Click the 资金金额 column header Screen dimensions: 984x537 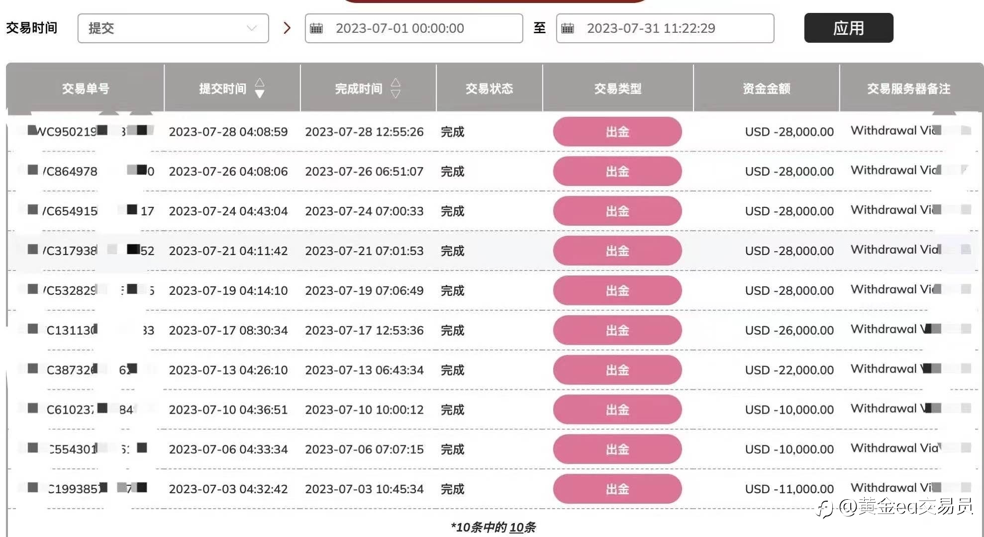point(766,89)
